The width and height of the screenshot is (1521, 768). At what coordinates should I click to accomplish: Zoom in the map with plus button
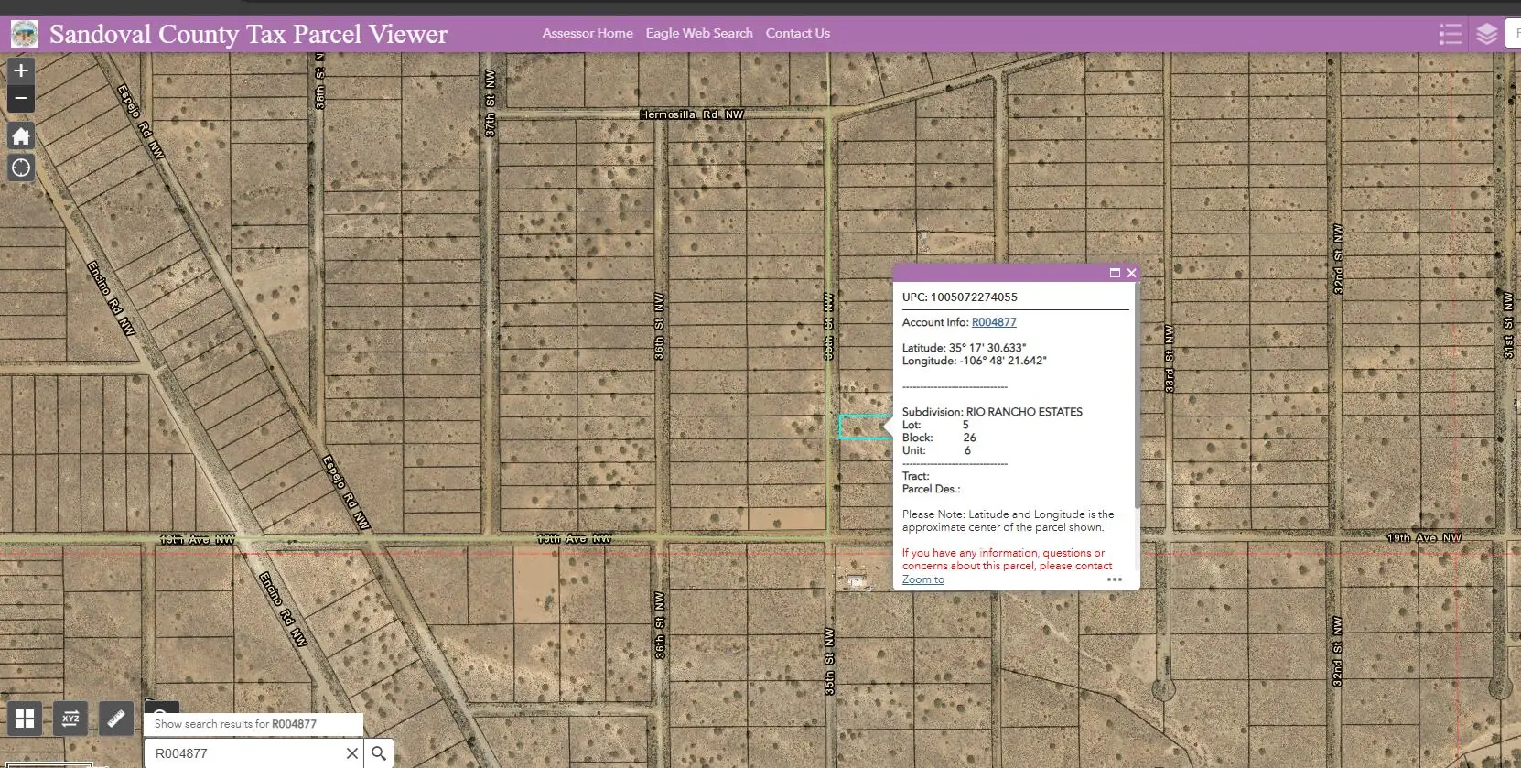(x=21, y=70)
